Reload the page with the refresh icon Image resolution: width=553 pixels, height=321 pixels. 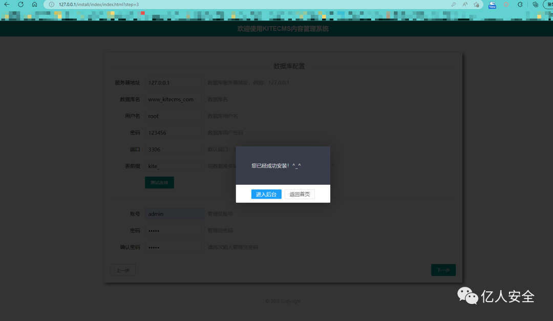[x=21, y=5]
